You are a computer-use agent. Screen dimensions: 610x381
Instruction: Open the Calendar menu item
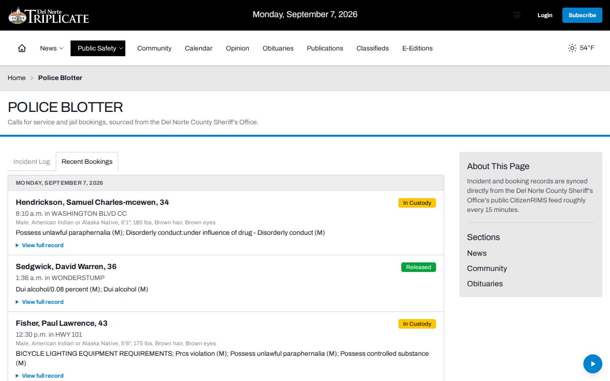coord(199,48)
